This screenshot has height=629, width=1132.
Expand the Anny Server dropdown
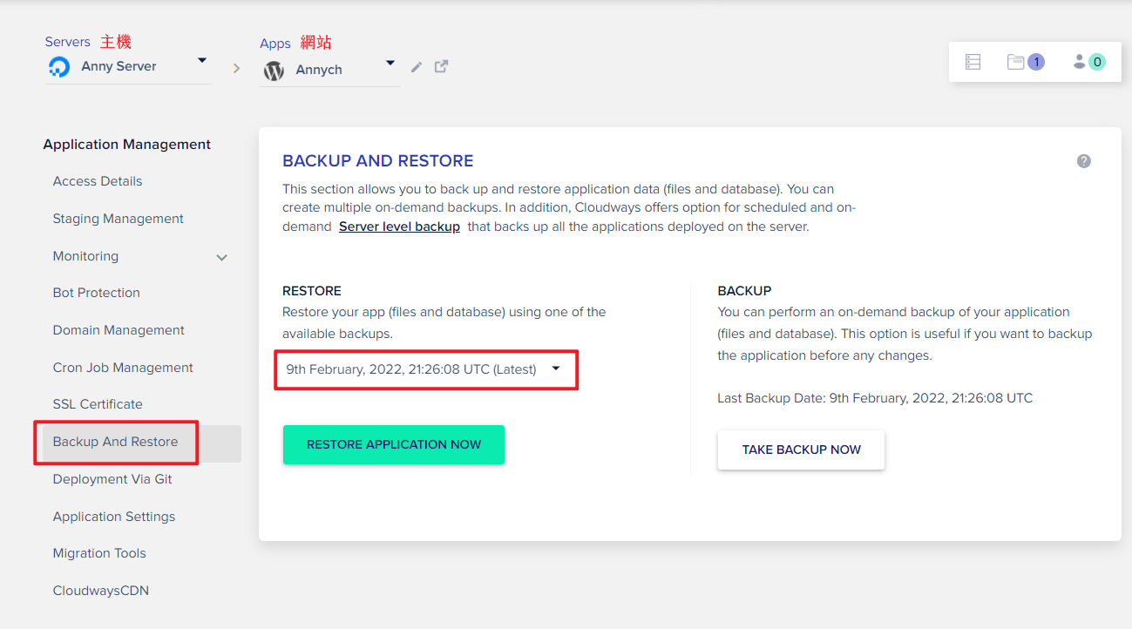pyautogui.click(x=202, y=61)
